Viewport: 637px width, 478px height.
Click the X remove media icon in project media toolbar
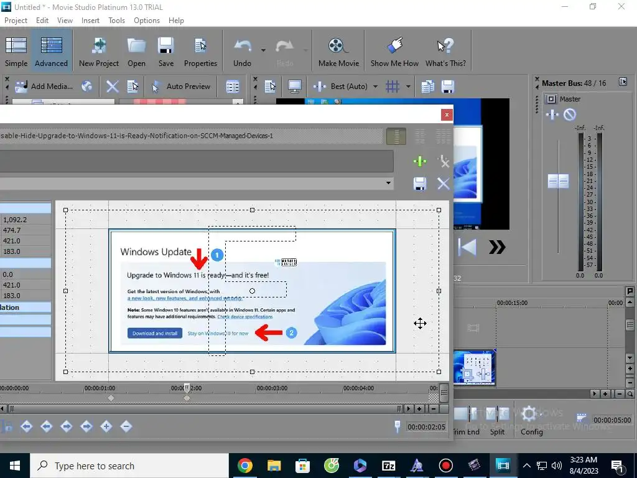(x=112, y=86)
